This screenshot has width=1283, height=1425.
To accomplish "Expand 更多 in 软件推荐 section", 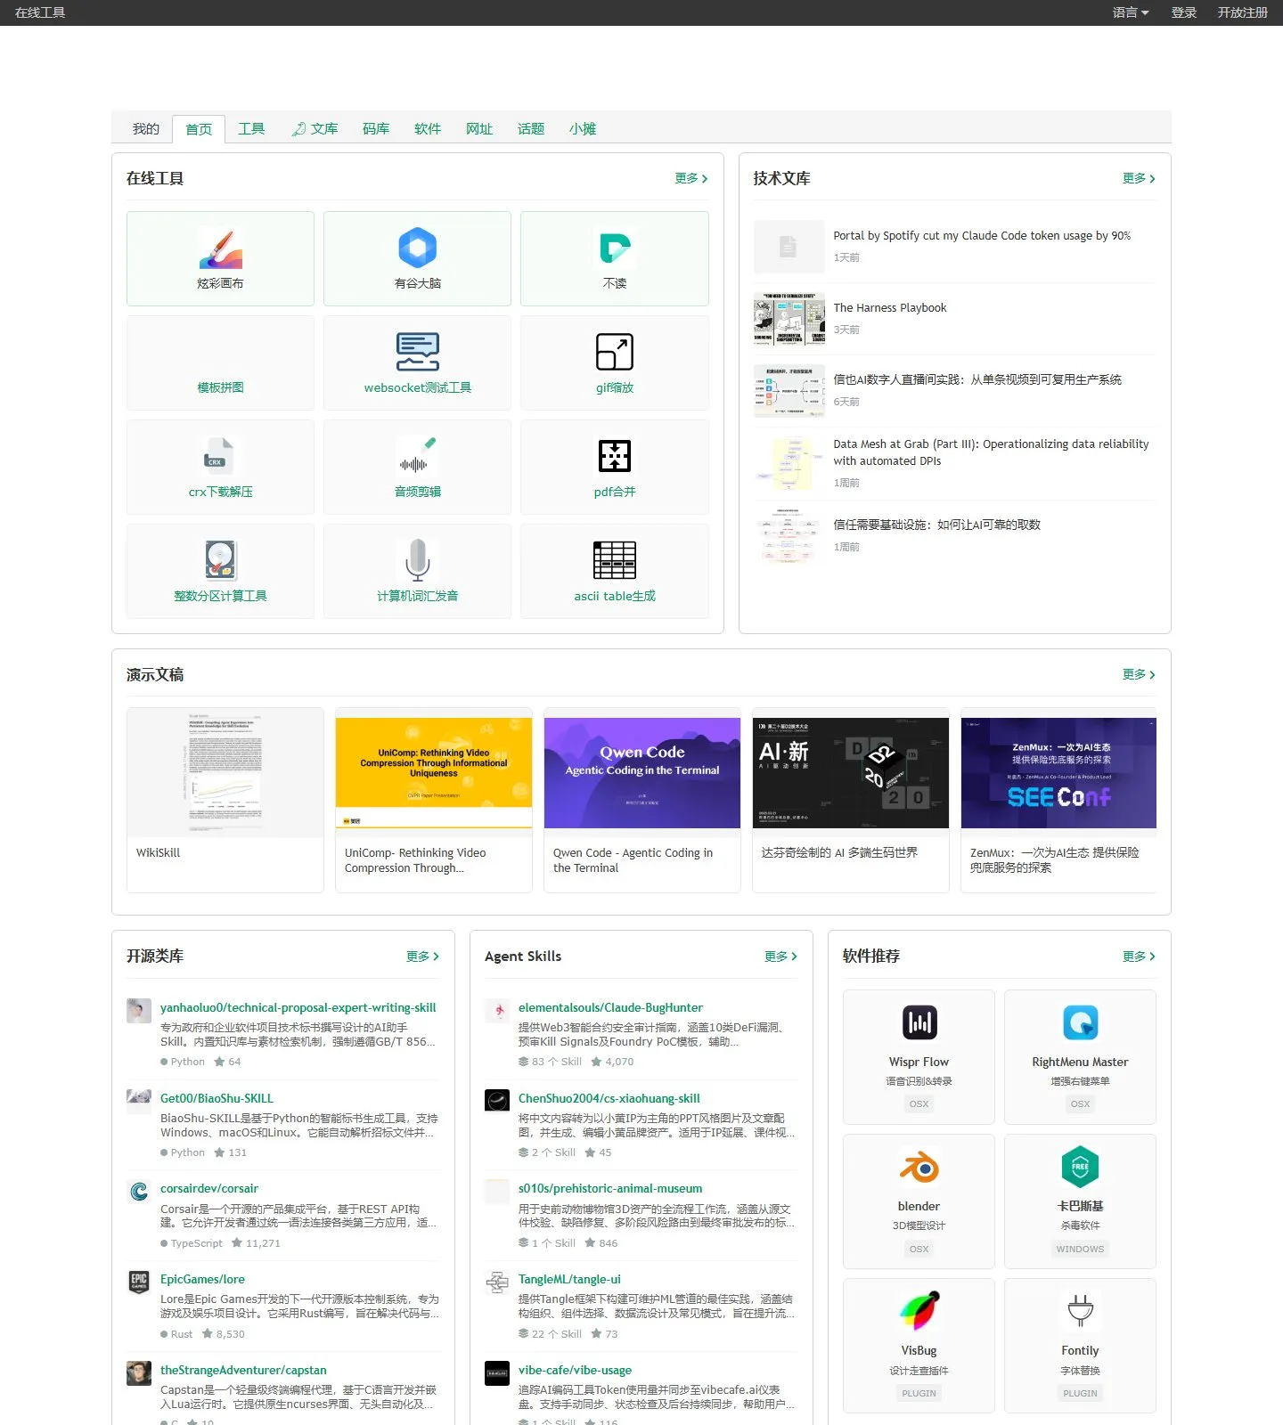I will 1140,957.
